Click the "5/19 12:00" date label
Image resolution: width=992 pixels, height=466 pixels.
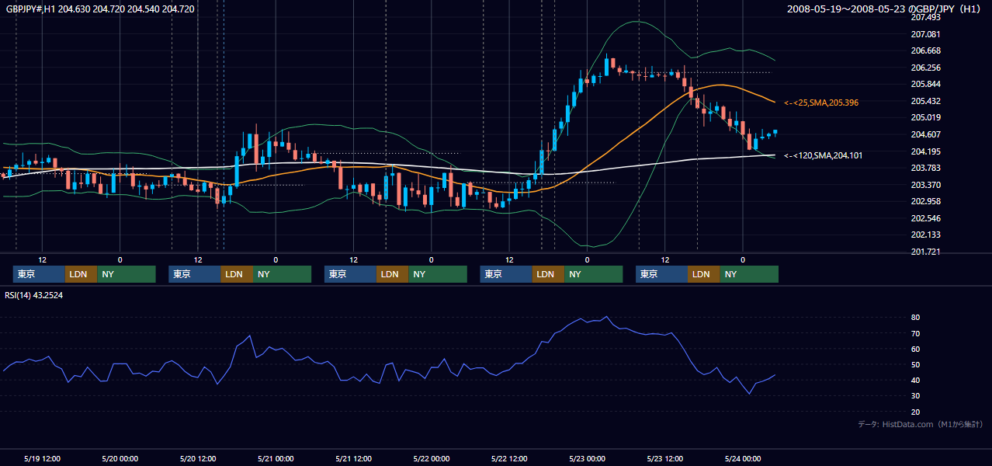[x=43, y=458]
